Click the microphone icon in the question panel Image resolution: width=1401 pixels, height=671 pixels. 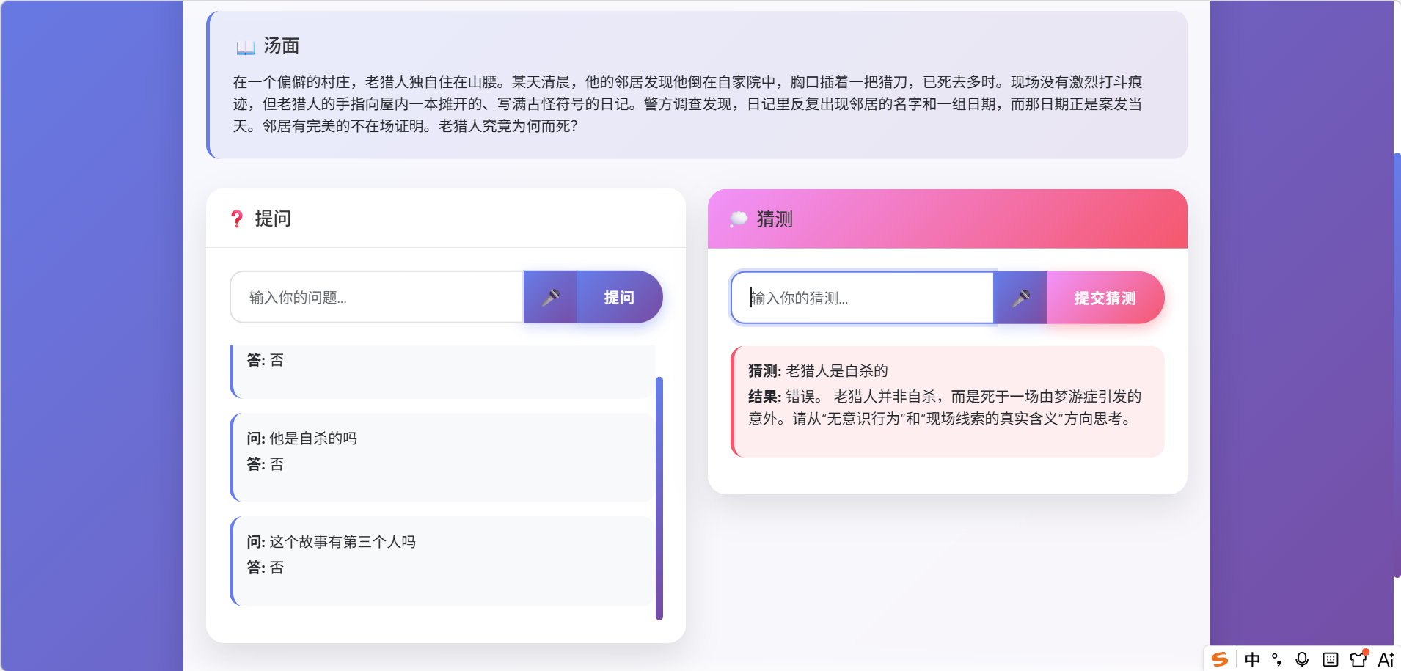pyautogui.click(x=550, y=297)
